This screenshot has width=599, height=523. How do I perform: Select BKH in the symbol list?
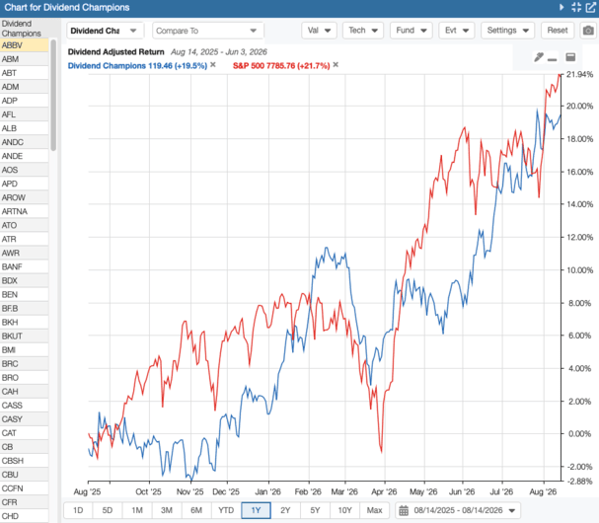[24, 322]
